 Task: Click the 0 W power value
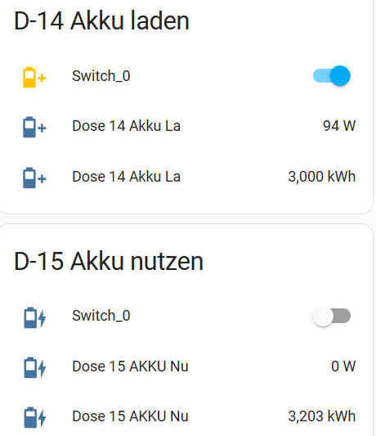[343, 366]
